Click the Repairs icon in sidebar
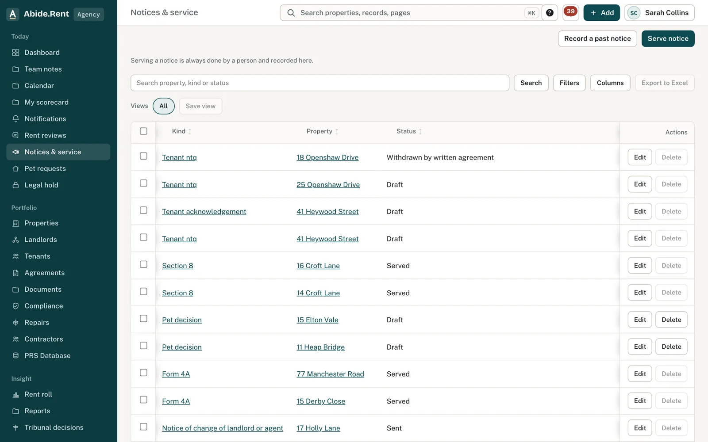708x442 pixels. click(15, 323)
